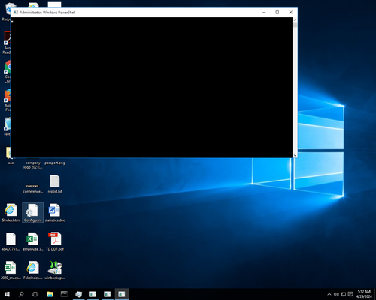Open the Windows Start menu

(7, 294)
